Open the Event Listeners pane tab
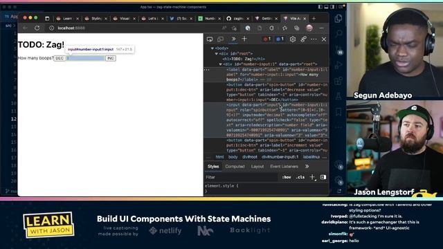Viewport: 443px width, 249px height. point(284,167)
